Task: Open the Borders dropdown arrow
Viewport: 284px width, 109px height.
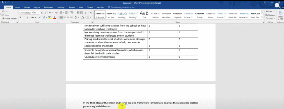Action: coord(90,17)
